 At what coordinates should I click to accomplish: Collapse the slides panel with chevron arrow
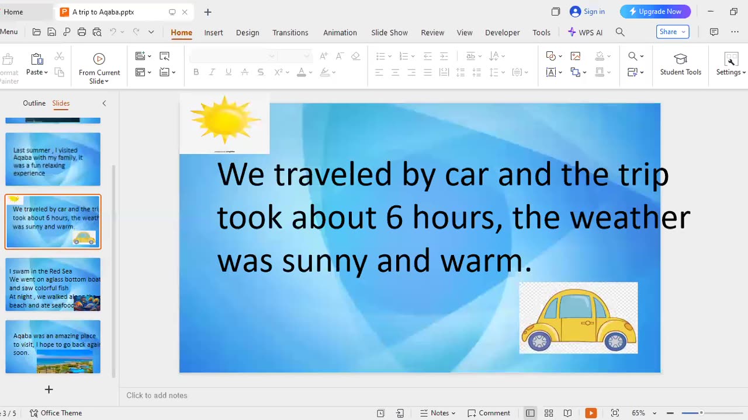click(104, 103)
